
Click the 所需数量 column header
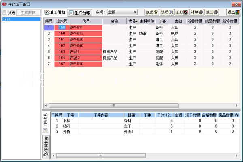tap(195, 21)
